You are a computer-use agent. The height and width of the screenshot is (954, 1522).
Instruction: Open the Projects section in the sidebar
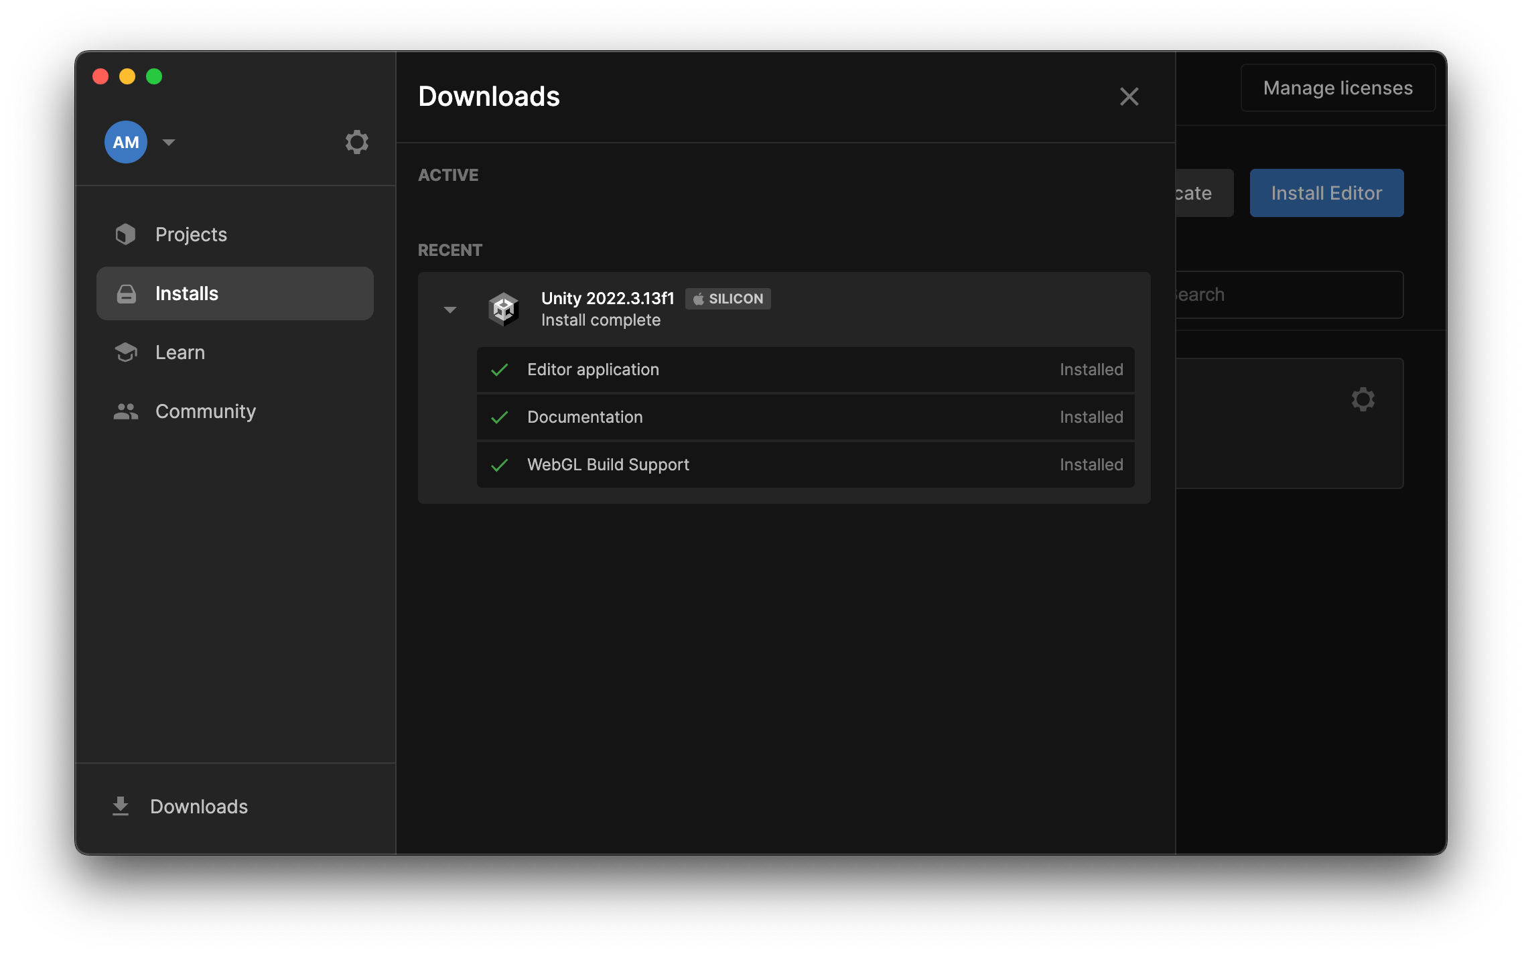coord(190,234)
